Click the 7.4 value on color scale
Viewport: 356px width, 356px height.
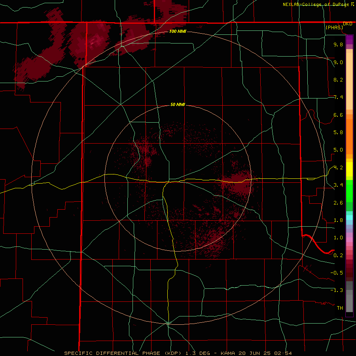pos(338,97)
